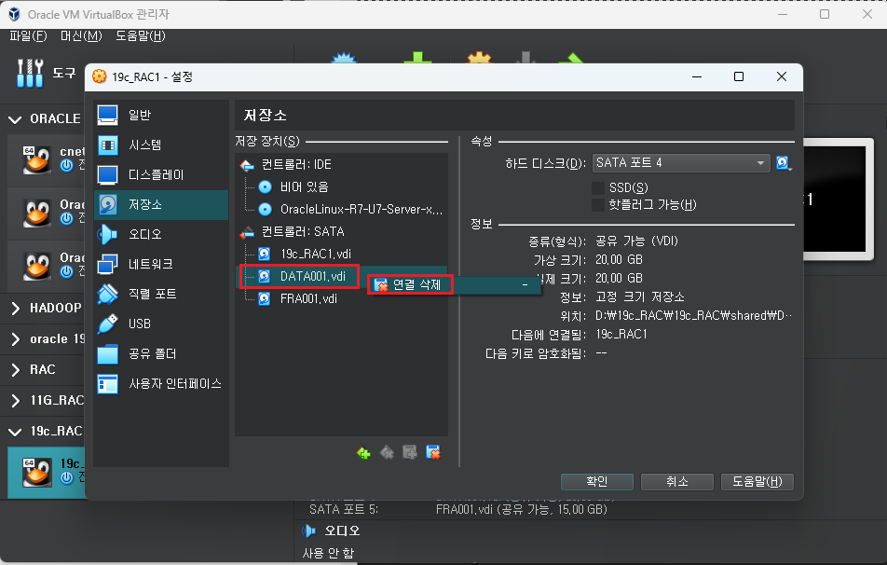887x565 pixels.
Task: Open the 직렬 포트 (Serial Ports) category
Action: tap(161, 294)
